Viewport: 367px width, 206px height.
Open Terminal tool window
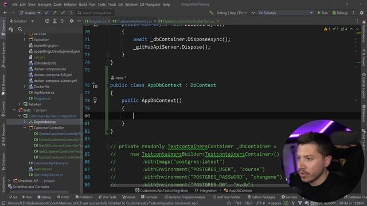point(149,197)
